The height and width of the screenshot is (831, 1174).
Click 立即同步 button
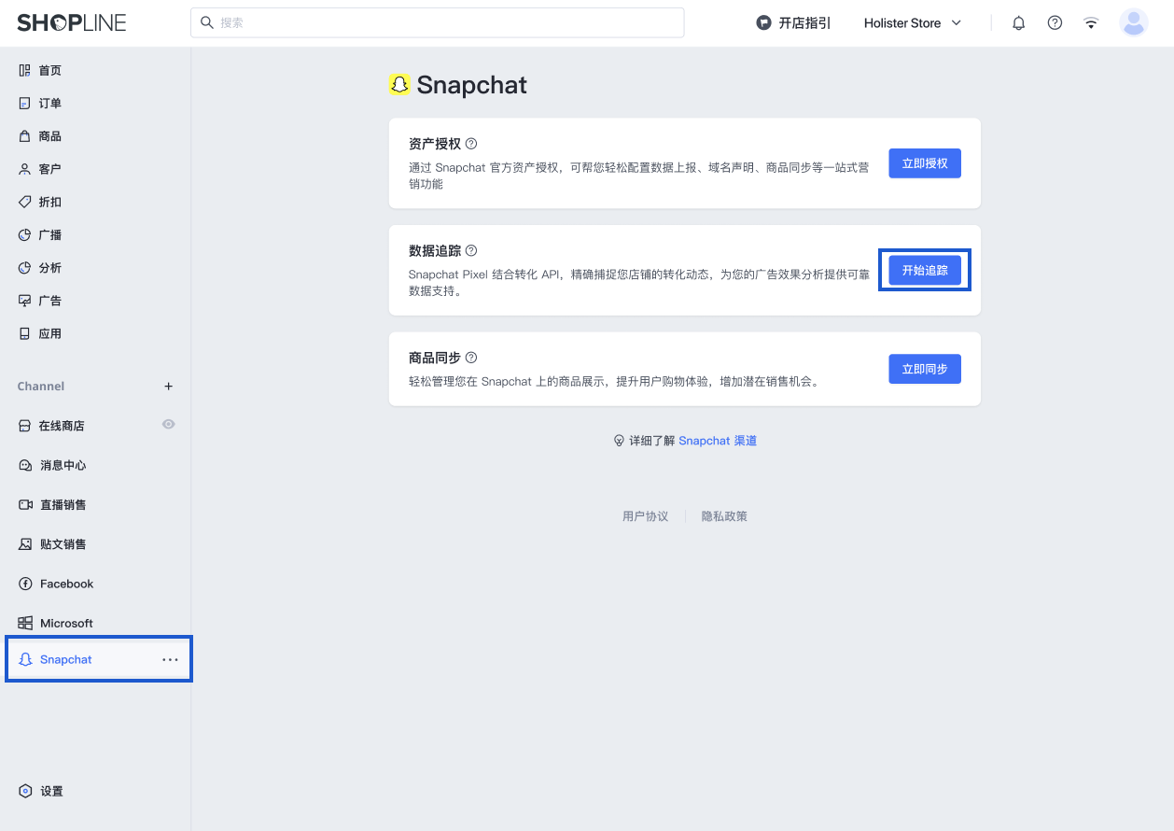pos(925,369)
